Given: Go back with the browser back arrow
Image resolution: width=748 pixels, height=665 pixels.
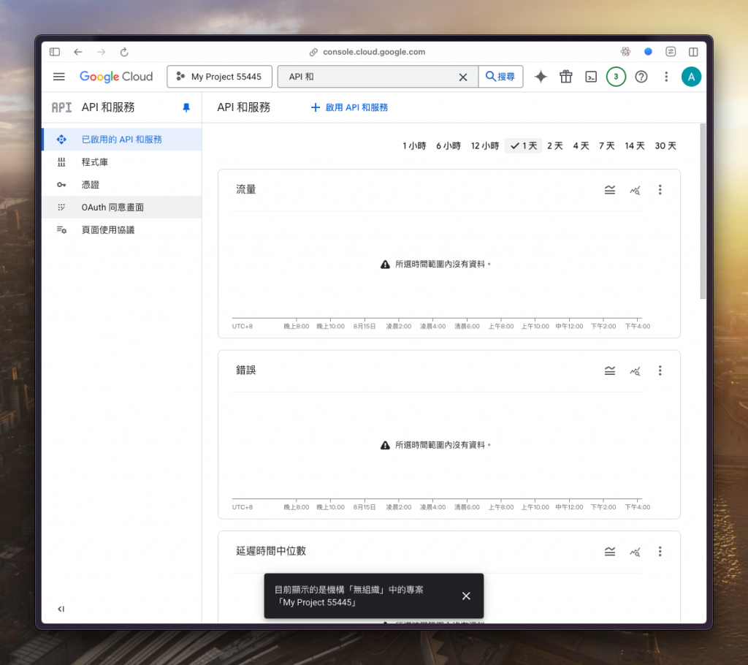Looking at the screenshot, I should (78, 52).
